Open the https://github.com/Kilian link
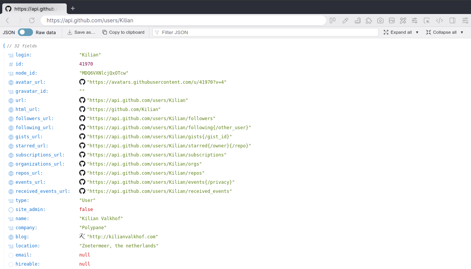 (124, 109)
